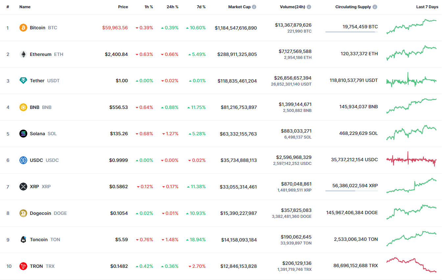Click the TRON logo icon
The image size is (445, 280).
pyautogui.click(x=23, y=266)
